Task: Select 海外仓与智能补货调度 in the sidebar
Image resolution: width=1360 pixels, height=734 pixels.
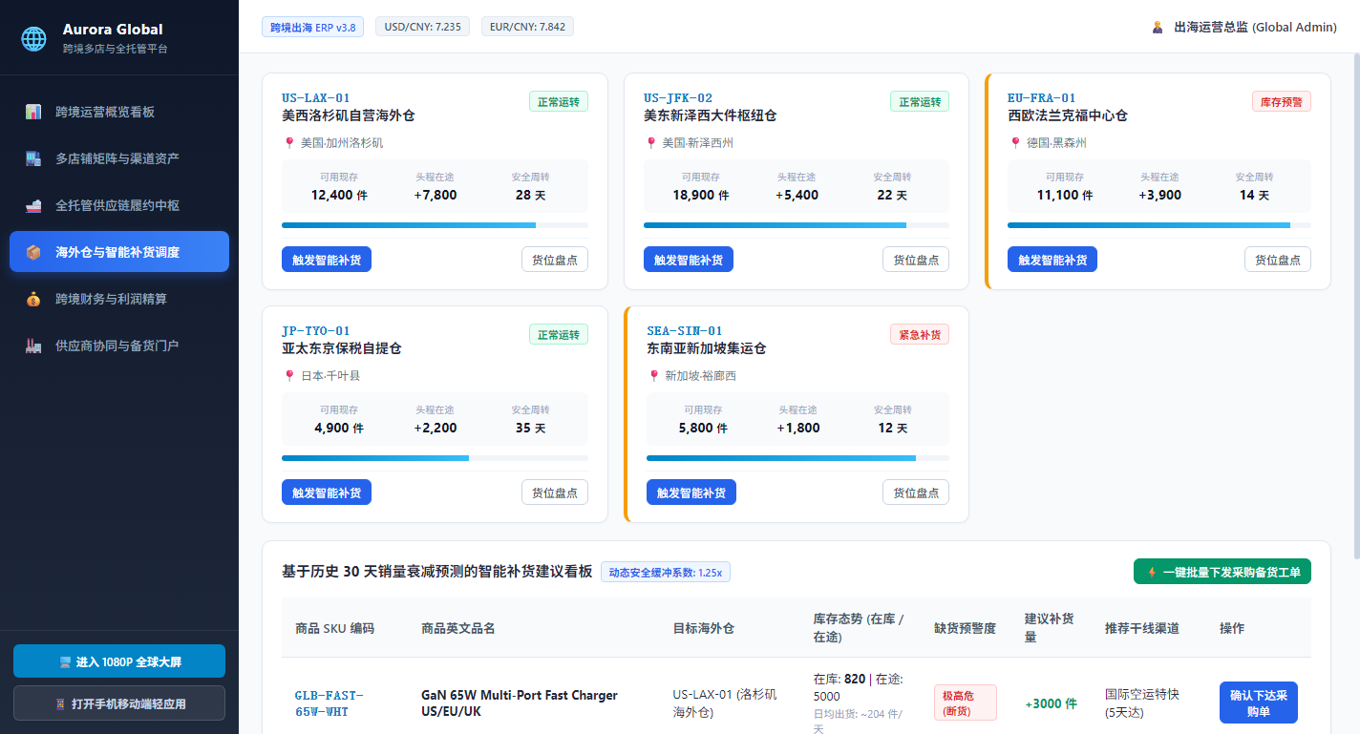Action: 119,252
